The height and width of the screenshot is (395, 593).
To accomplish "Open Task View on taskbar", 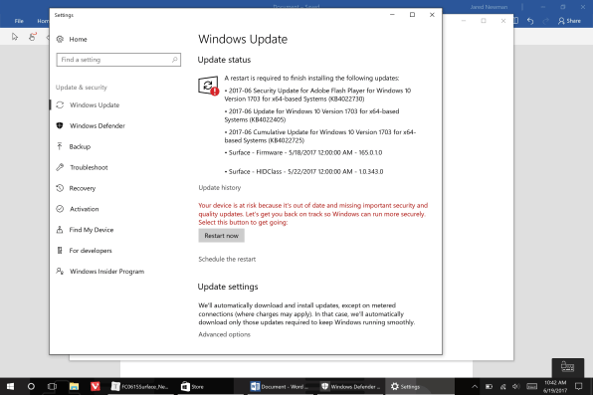I will tap(52, 386).
